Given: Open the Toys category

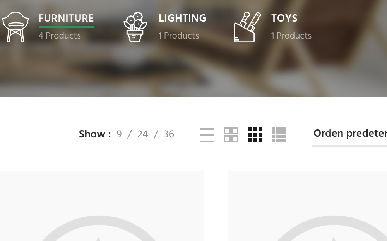Looking at the screenshot, I should [x=284, y=18].
